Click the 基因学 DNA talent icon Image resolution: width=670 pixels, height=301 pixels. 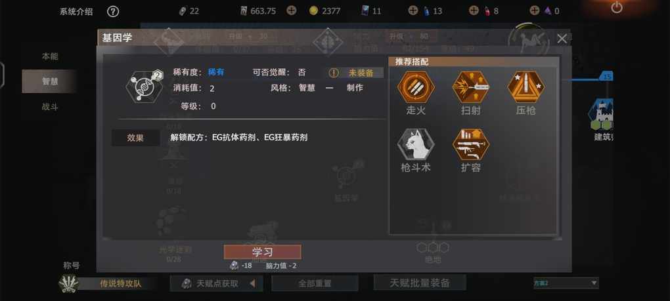[x=145, y=86]
